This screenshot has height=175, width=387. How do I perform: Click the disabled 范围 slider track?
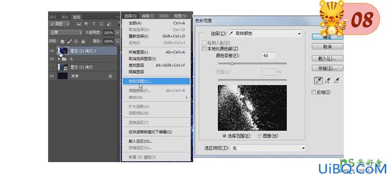pos(252,80)
